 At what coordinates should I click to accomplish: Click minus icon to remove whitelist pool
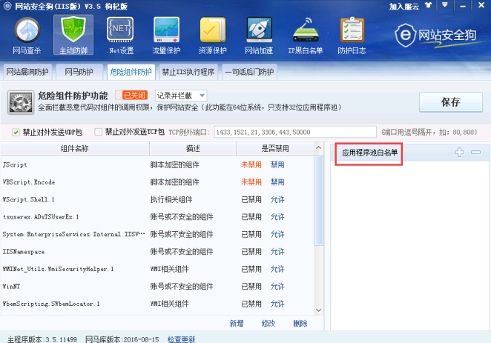475,153
